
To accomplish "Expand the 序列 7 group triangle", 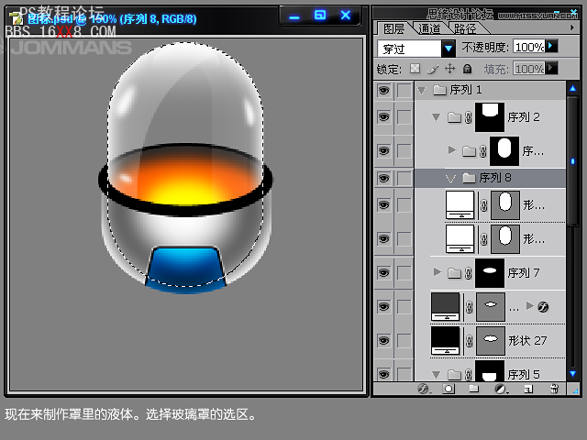I will point(437,272).
